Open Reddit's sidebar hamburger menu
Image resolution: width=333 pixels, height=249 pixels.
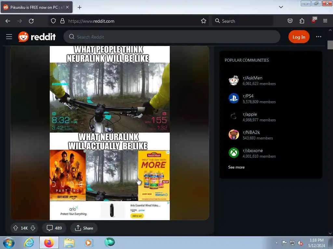click(x=9, y=37)
